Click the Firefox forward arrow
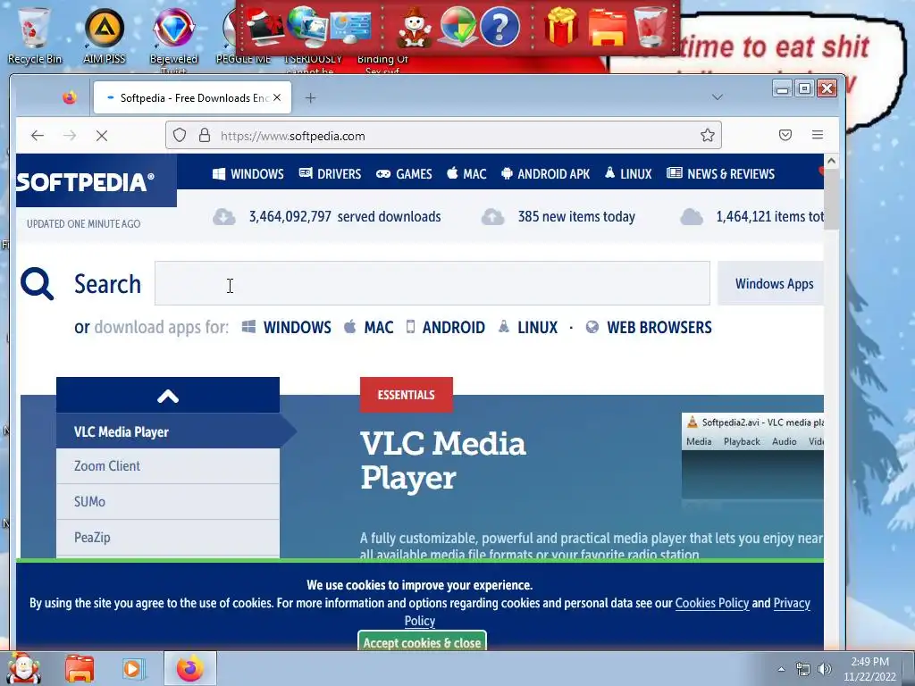This screenshot has height=686, width=915. point(70,136)
